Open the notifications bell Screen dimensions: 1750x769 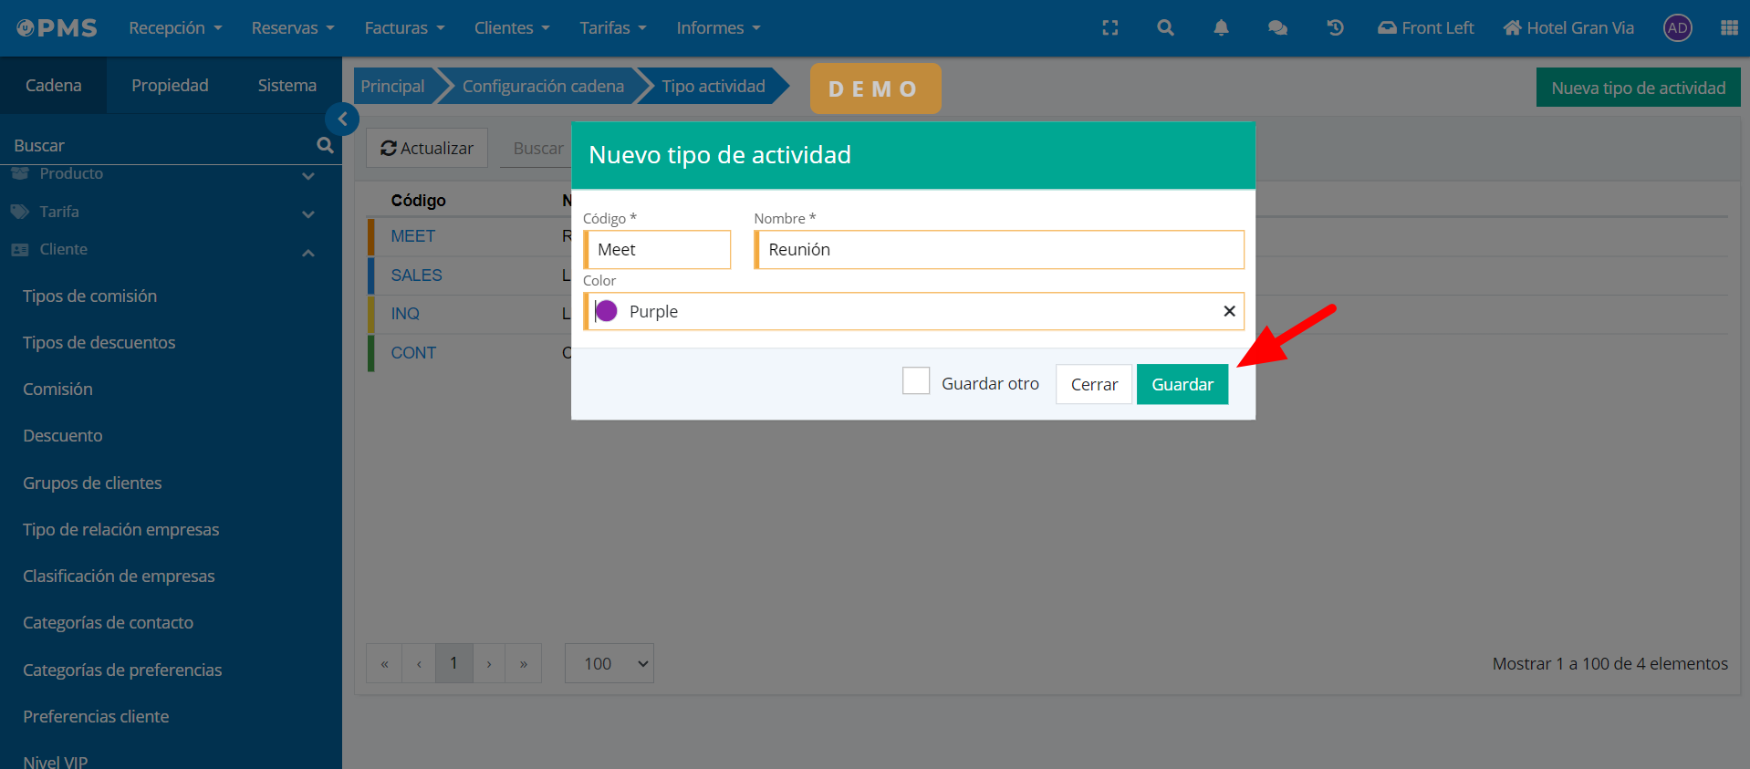1221,28
